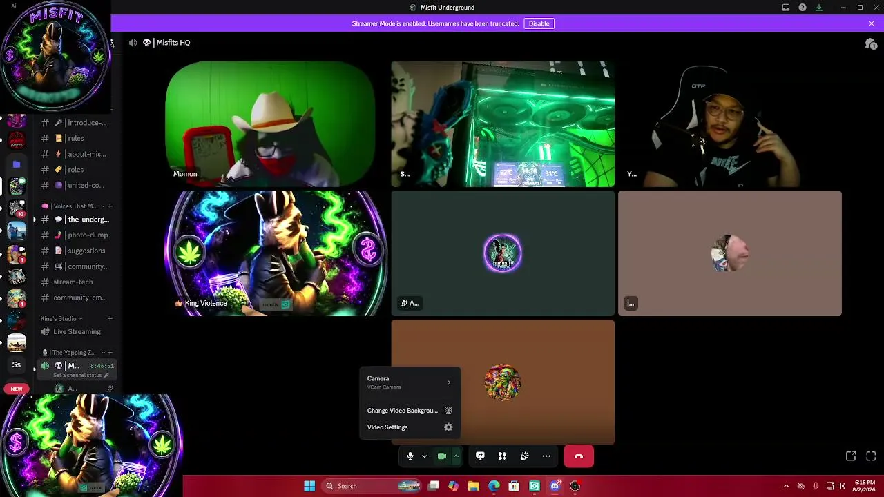Image resolution: width=884 pixels, height=497 pixels.
Task: Launch Microsoft Edge from the taskbar
Action: 494,486
